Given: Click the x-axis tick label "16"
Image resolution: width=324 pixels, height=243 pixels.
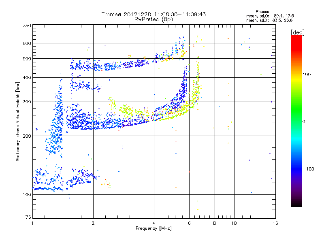Looking at the screenshot, I should (x=275, y=223).
